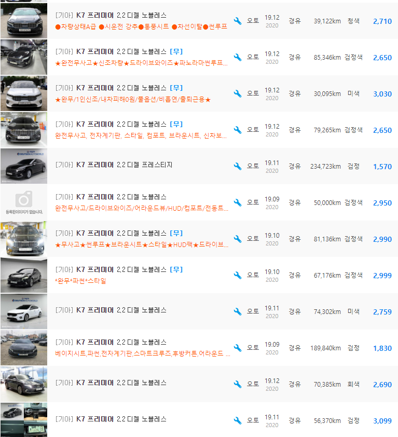Click mileage 67,176km

pyautogui.click(x=327, y=276)
